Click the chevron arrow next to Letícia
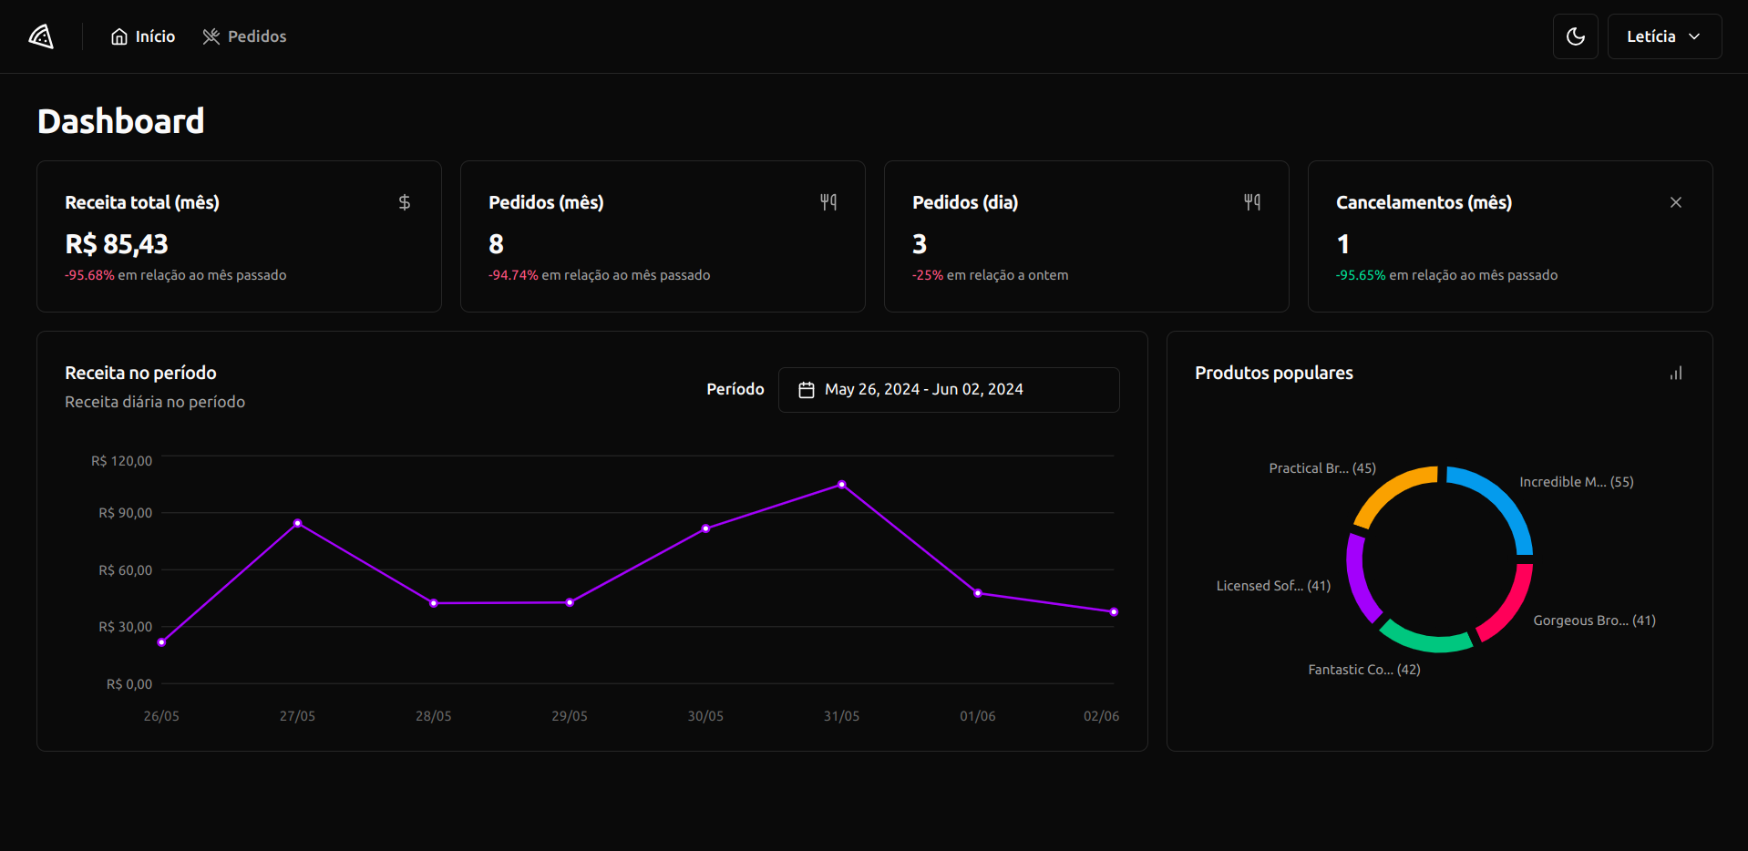This screenshot has height=851, width=1748. 1694,36
